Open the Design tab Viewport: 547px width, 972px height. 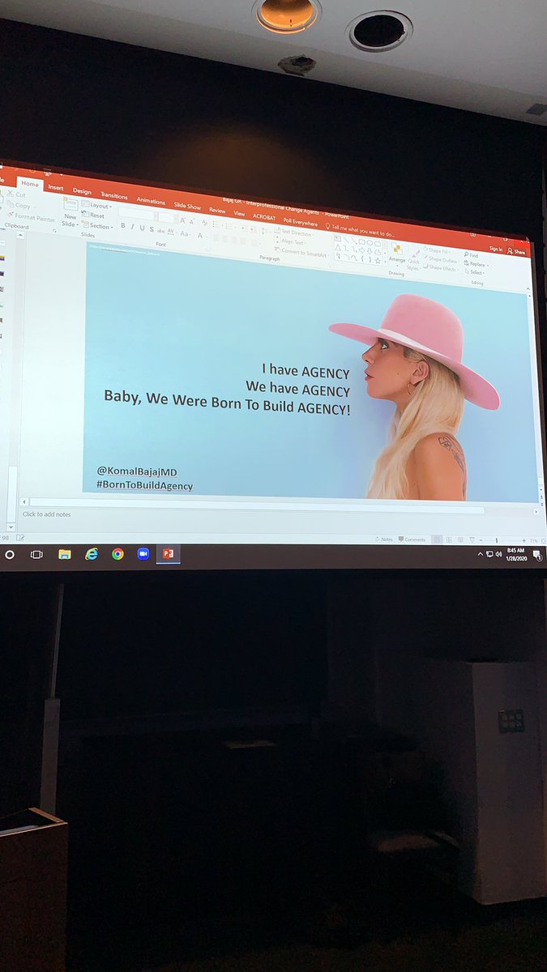82,191
